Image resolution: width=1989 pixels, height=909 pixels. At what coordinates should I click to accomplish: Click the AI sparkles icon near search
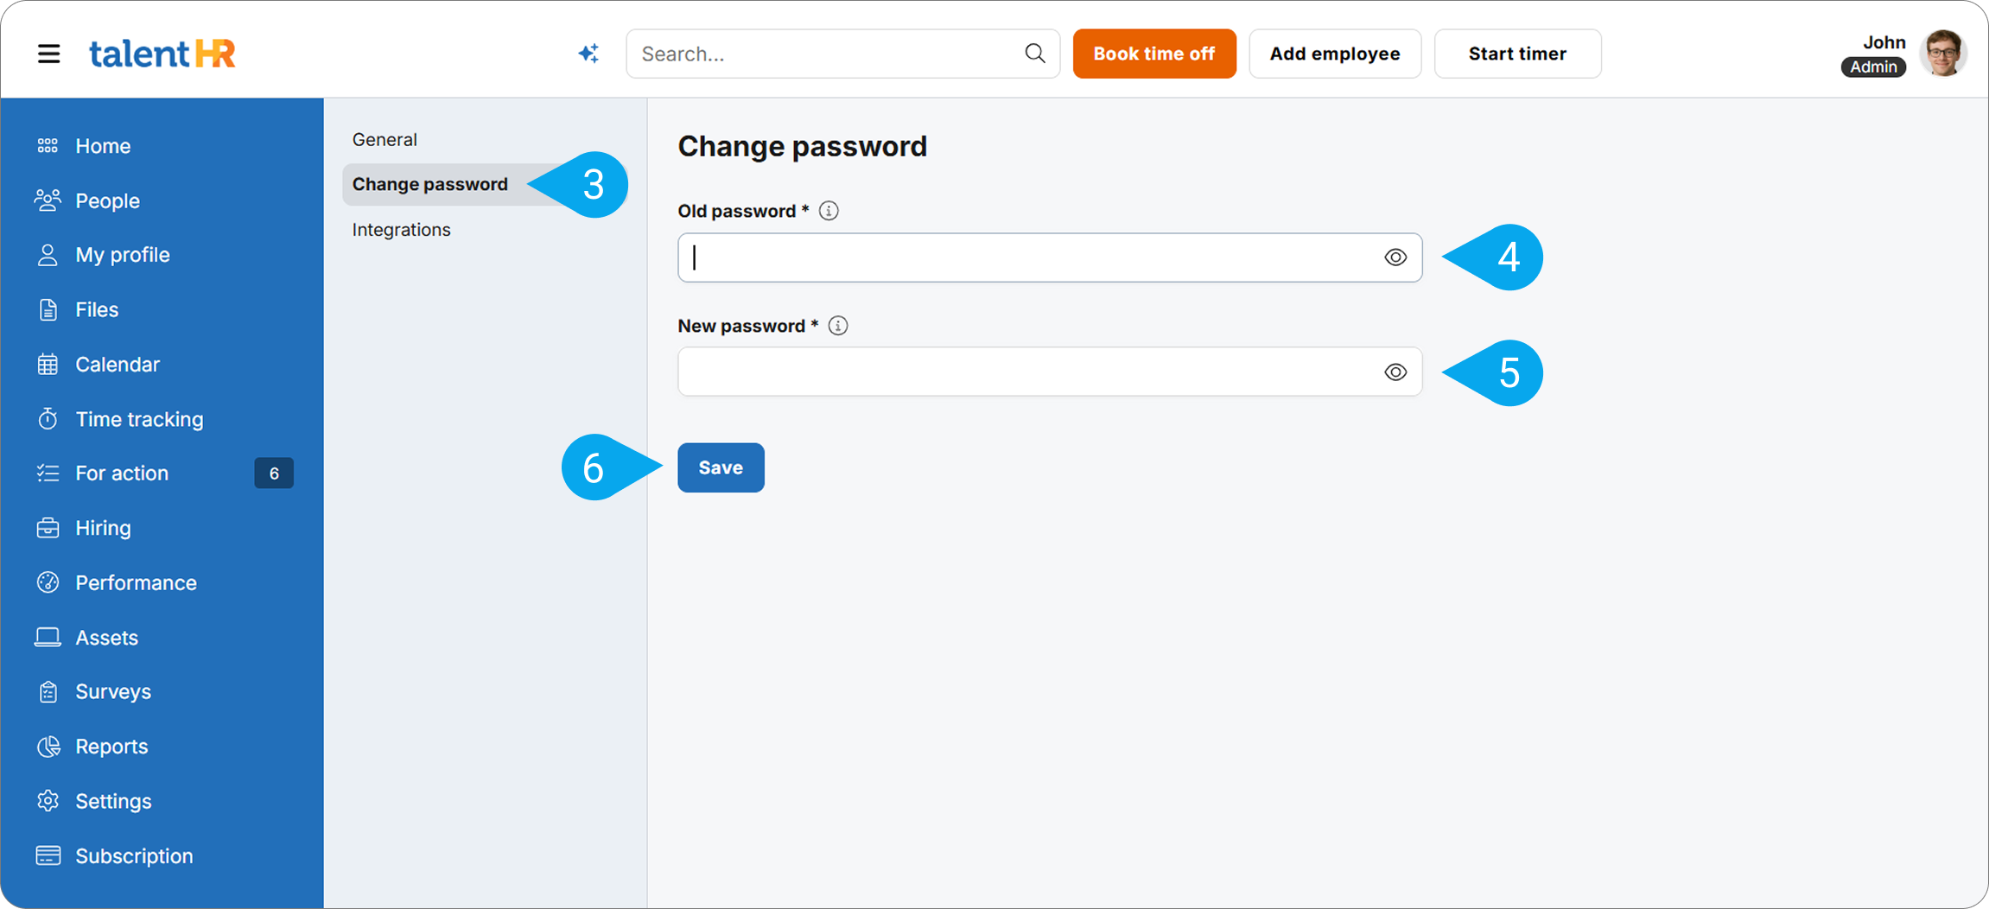(x=588, y=53)
